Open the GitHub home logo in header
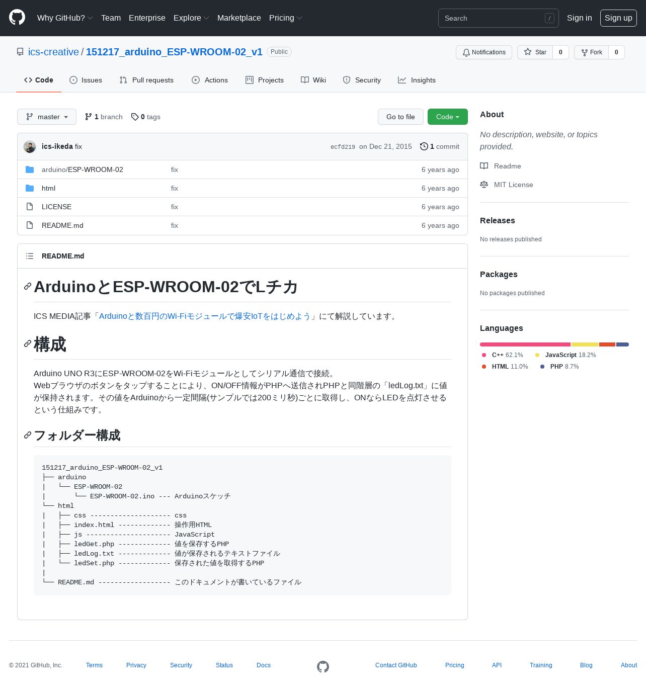Viewport: 646px width, 698px height. coord(17,18)
